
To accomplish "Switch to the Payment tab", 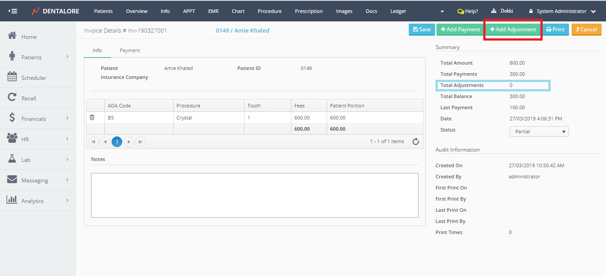I will (x=130, y=50).
